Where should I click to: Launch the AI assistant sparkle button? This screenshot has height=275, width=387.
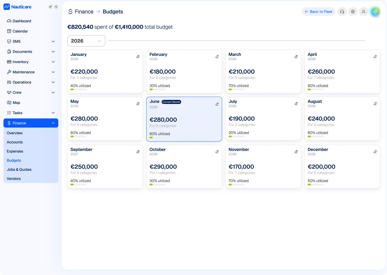tap(375, 12)
